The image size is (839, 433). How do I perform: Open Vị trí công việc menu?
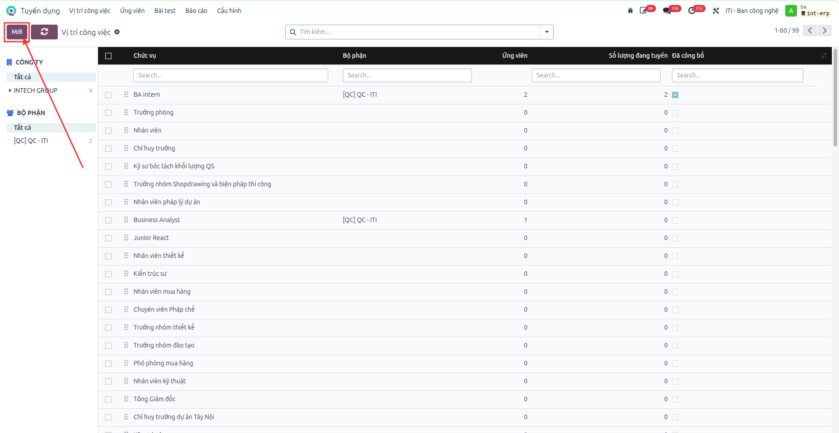coord(90,11)
